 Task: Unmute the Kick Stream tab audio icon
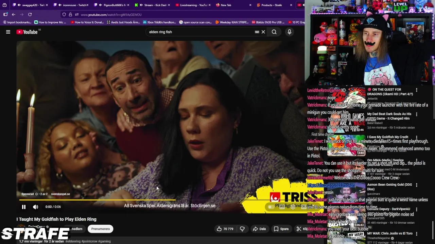click(141, 5)
